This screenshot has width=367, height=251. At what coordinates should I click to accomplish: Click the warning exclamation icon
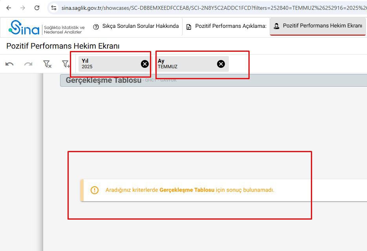[x=95, y=190]
